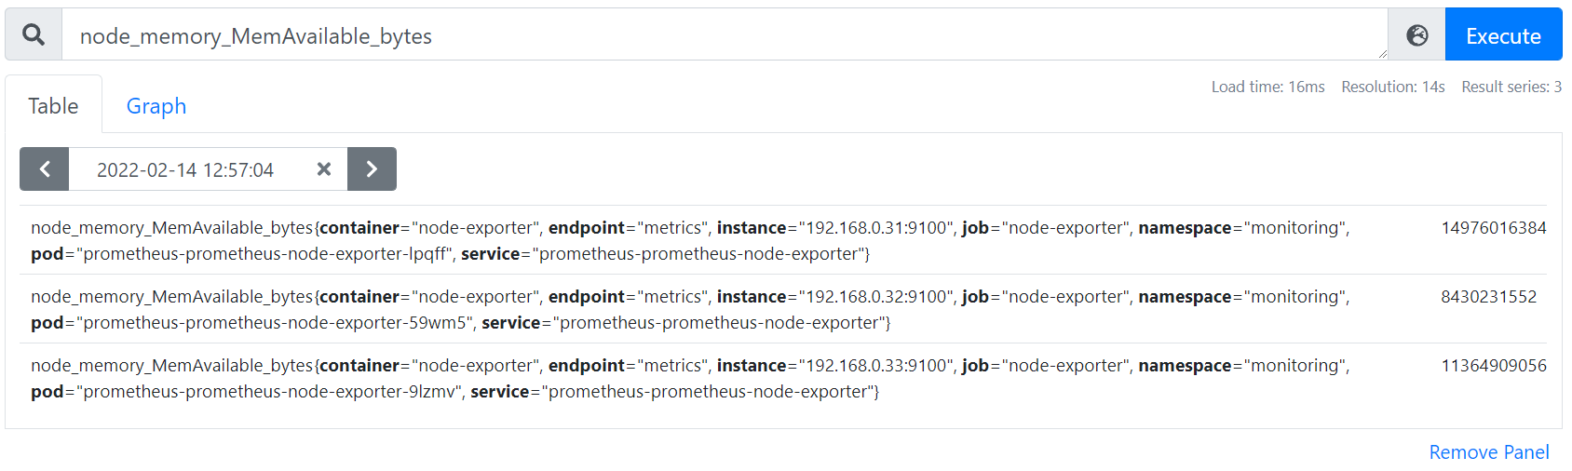Click the Resolution: 14s stat text

pyautogui.click(x=1393, y=87)
